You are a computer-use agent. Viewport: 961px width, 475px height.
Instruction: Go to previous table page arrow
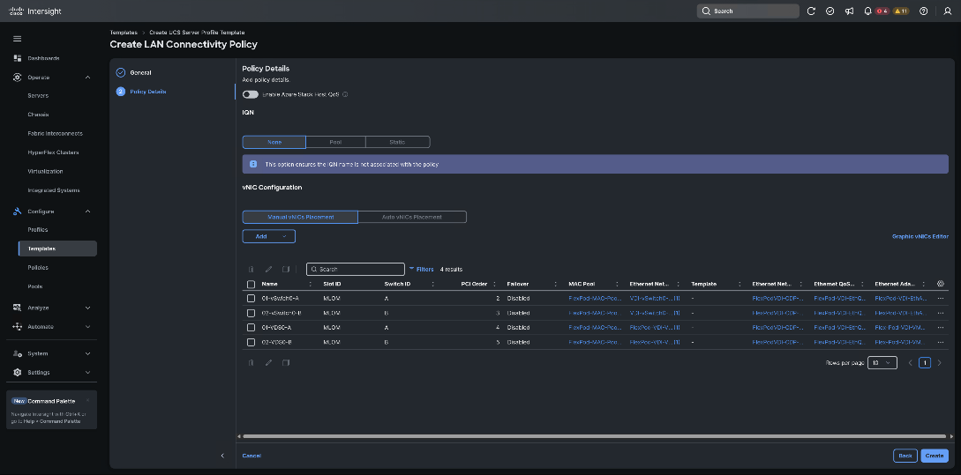click(x=910, y=363)
